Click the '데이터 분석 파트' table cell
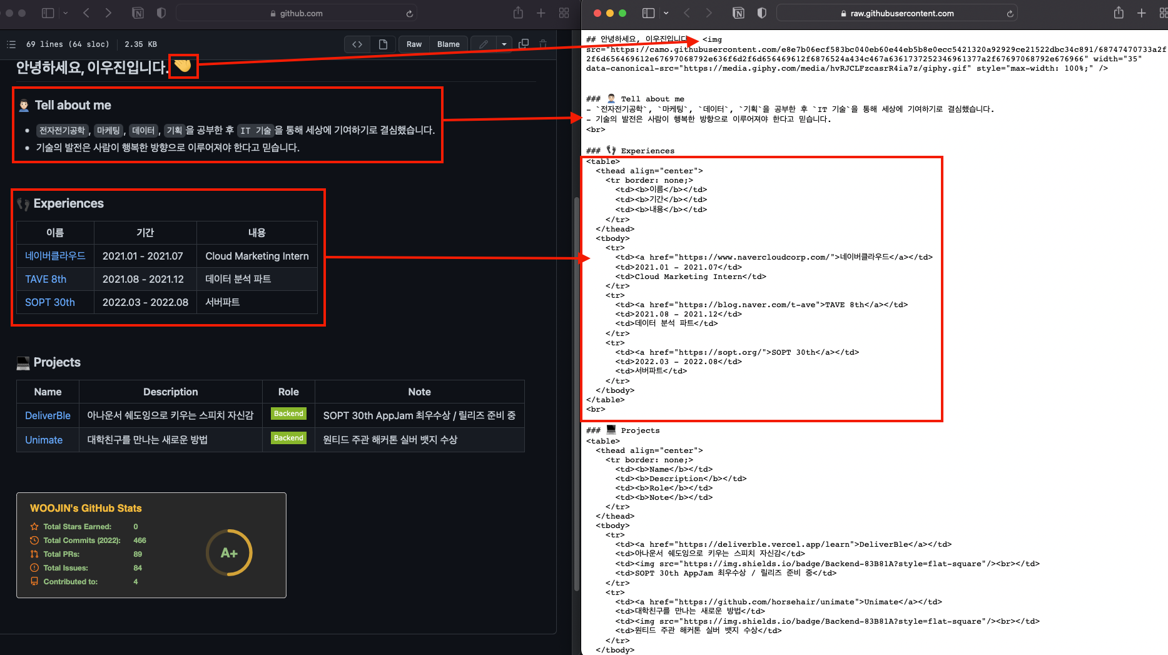 (257, 279)
